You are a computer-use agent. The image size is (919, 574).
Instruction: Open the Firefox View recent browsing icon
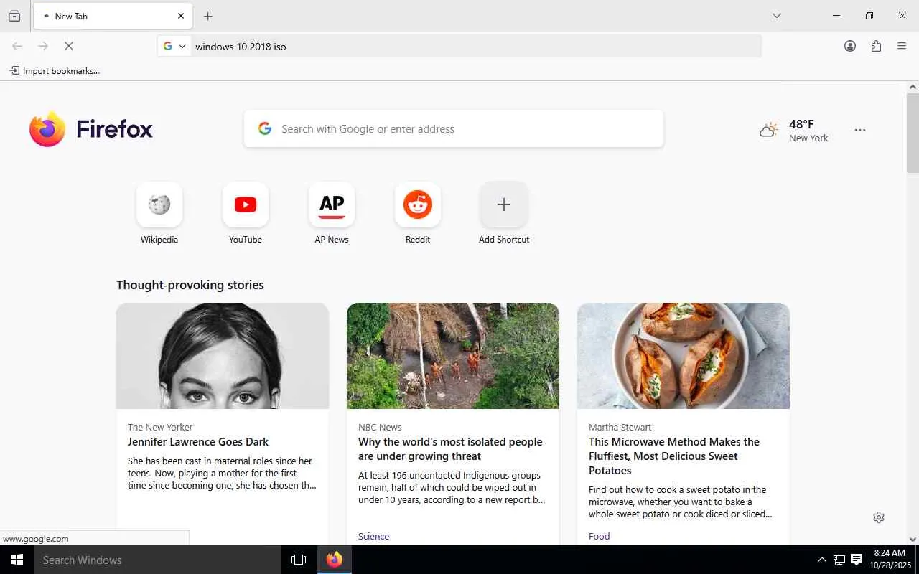pyautogui.click(x=14, y=16)
